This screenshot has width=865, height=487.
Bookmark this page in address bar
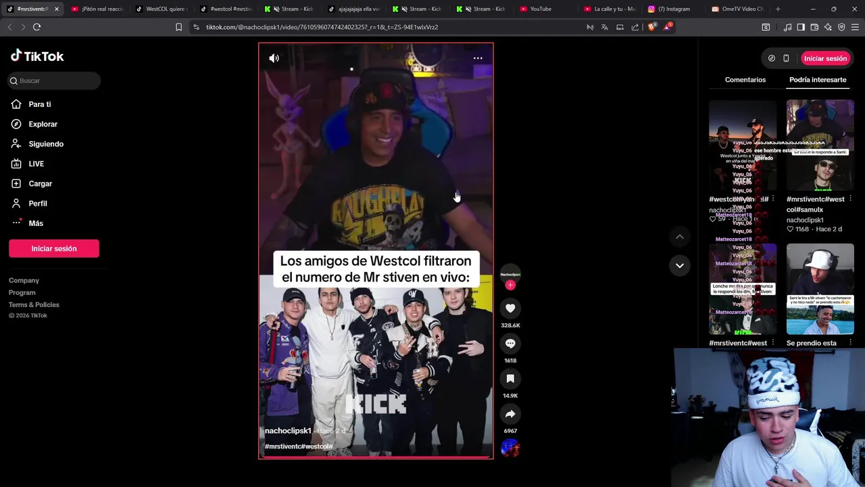(178, 27)
